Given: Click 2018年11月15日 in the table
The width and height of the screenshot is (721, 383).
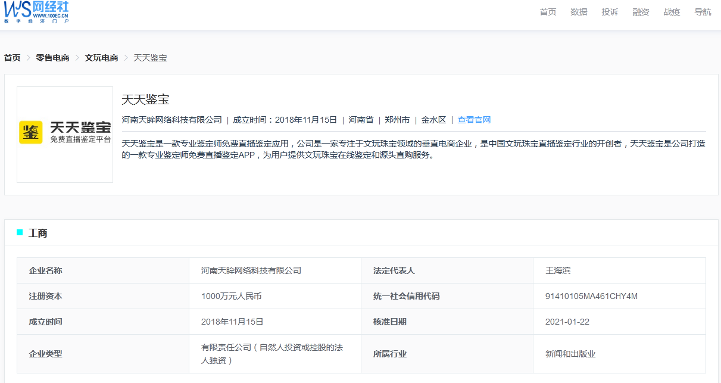Looking at the screenshot, I should point(232,322).
